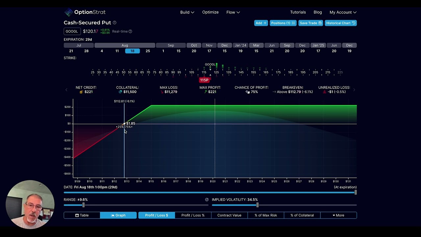Expand the More dropdown

(x=338, y=215)
